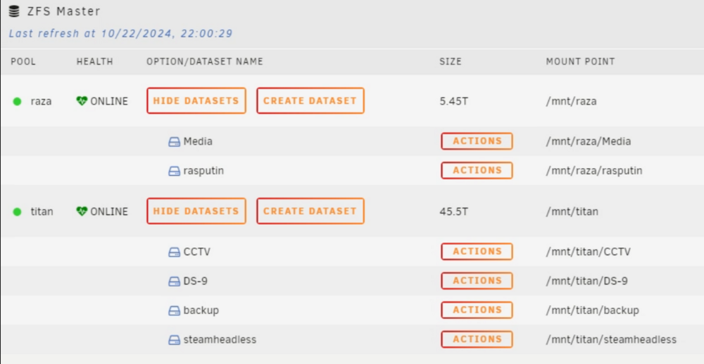Click the /mnt/raza/rasputin mount path

(594, 171)
